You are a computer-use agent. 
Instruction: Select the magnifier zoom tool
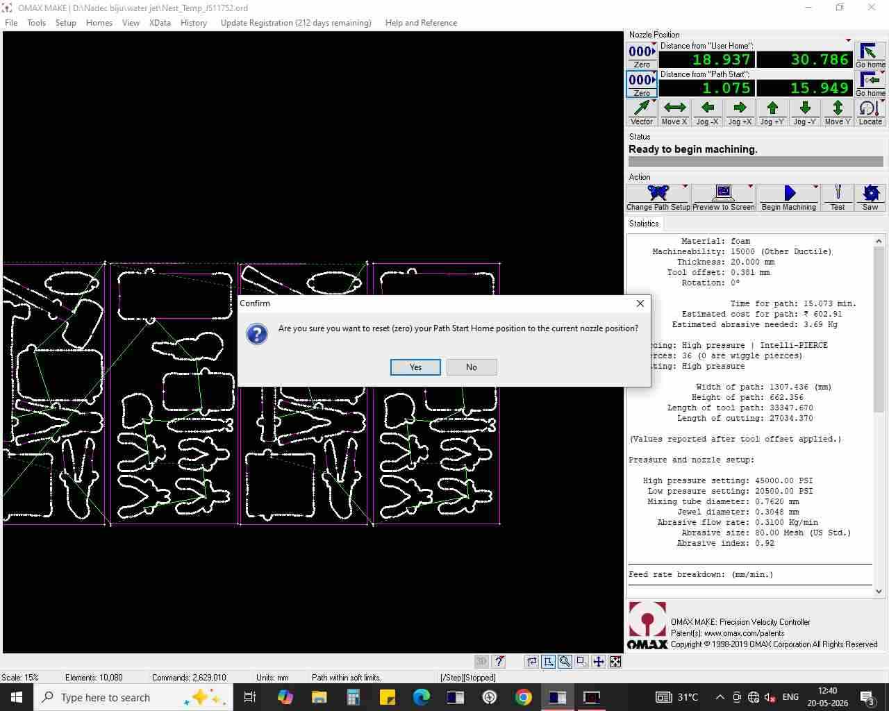click(565, 662)
